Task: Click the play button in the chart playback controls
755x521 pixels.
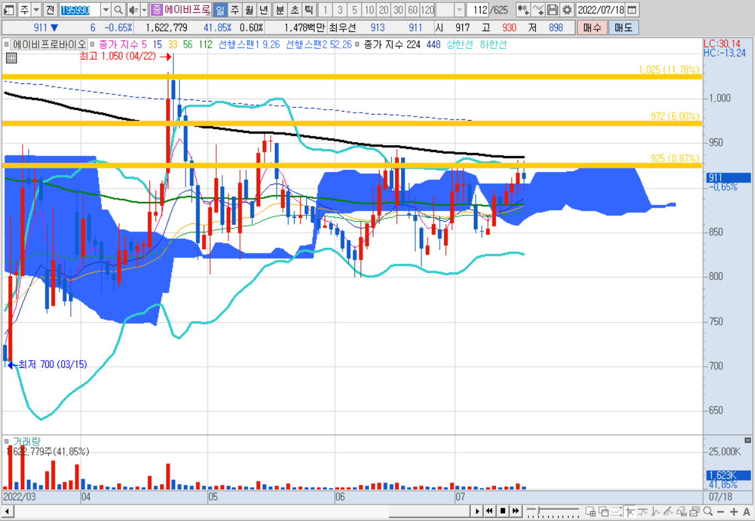Action: click(x=478, y=511)
